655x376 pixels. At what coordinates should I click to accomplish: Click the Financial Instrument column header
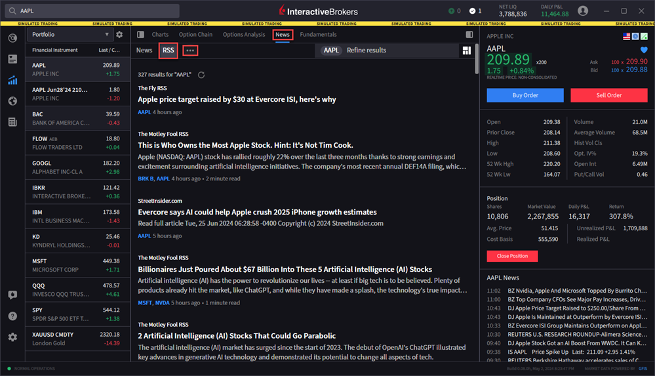[54, 50]
